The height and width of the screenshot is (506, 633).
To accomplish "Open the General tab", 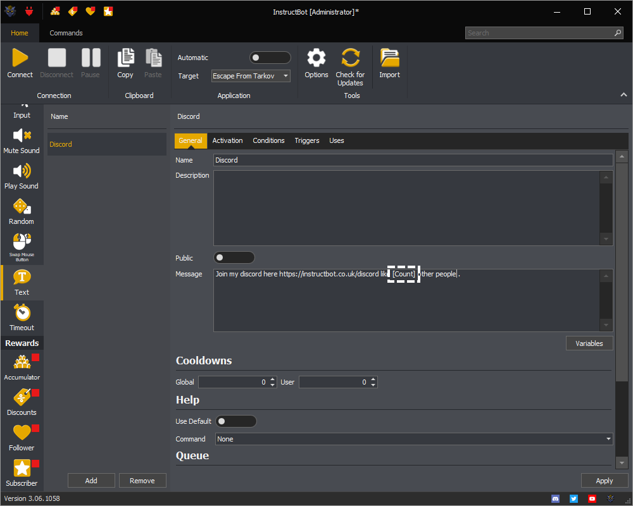I will click(x=191, y=140).
